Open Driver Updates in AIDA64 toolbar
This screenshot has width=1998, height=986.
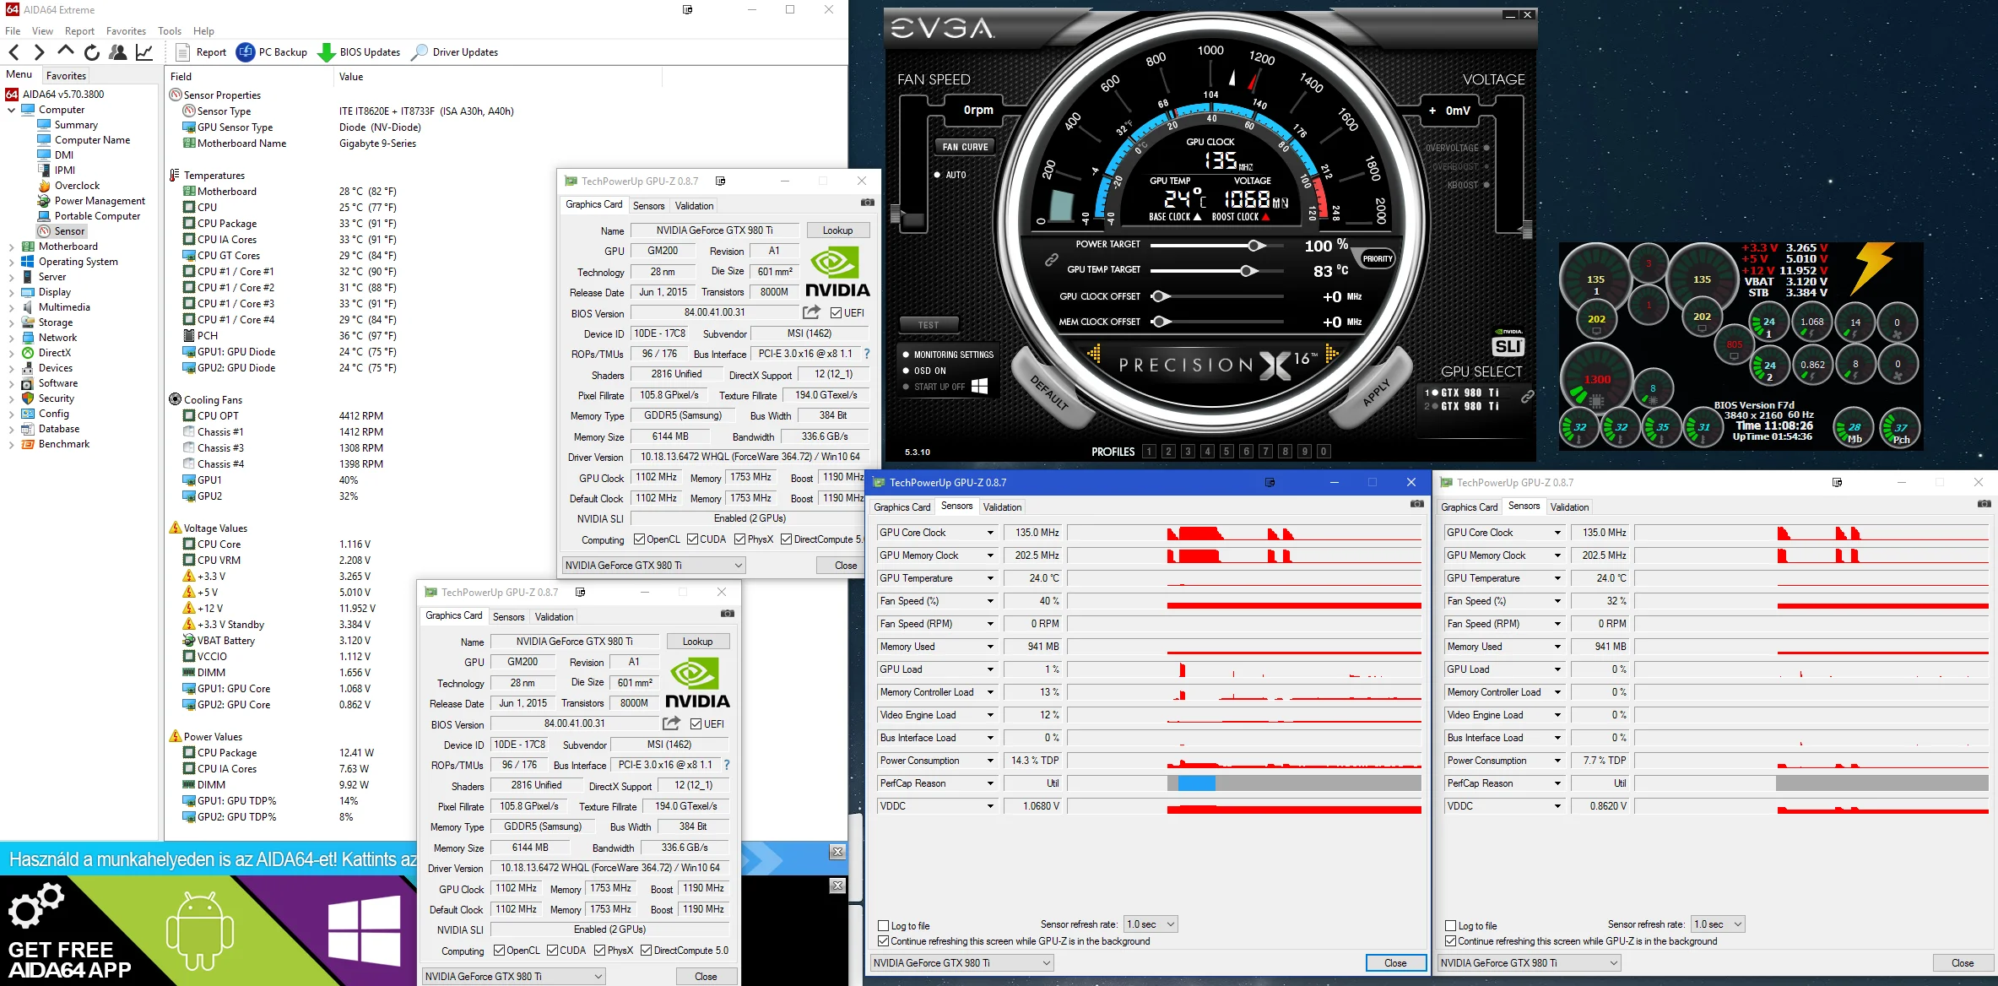pos(454,52)
